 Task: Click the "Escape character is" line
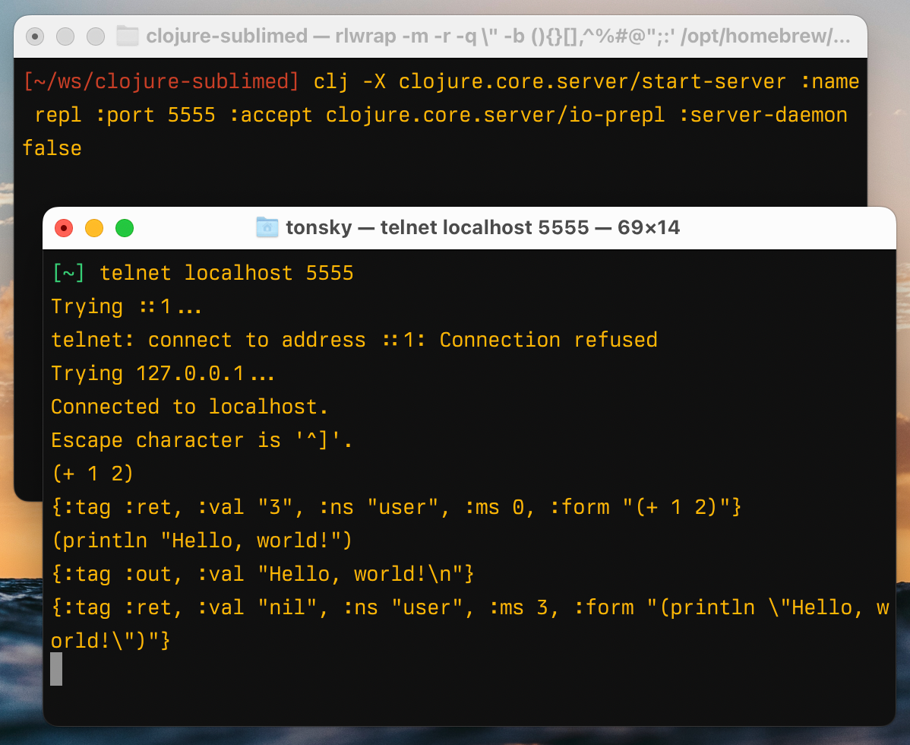point(201,440)
